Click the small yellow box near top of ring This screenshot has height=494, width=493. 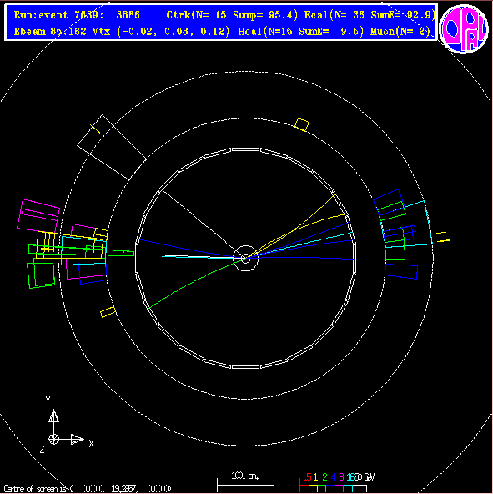302,124
